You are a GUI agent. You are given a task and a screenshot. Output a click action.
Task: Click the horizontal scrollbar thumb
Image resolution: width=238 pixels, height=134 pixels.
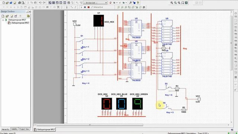pos(90,125)
